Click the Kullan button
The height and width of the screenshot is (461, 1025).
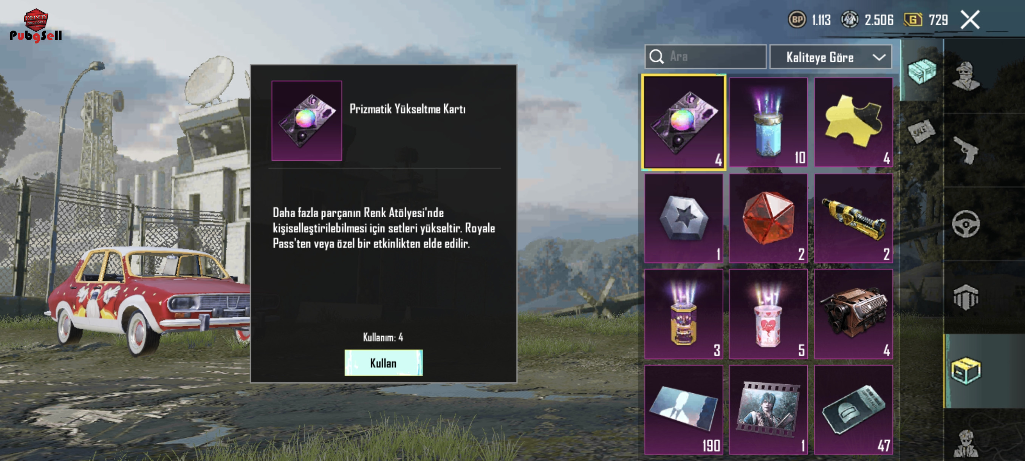(x=383, y=363)
